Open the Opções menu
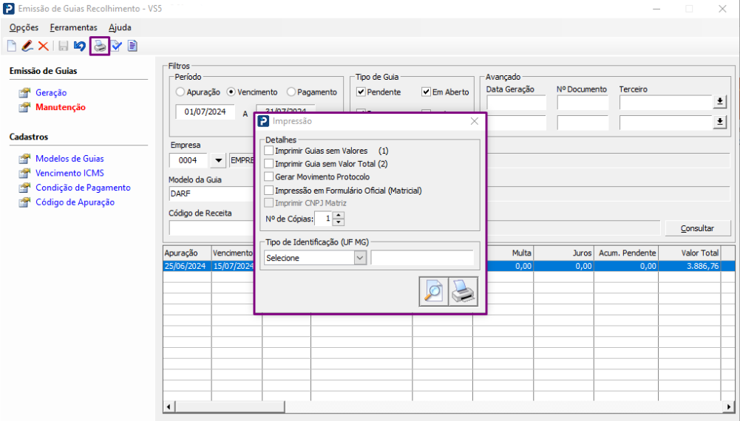This screenshot has height=421, width=740. 24,27
